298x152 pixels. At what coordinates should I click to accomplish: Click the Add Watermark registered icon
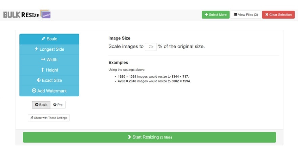point(34,91)
